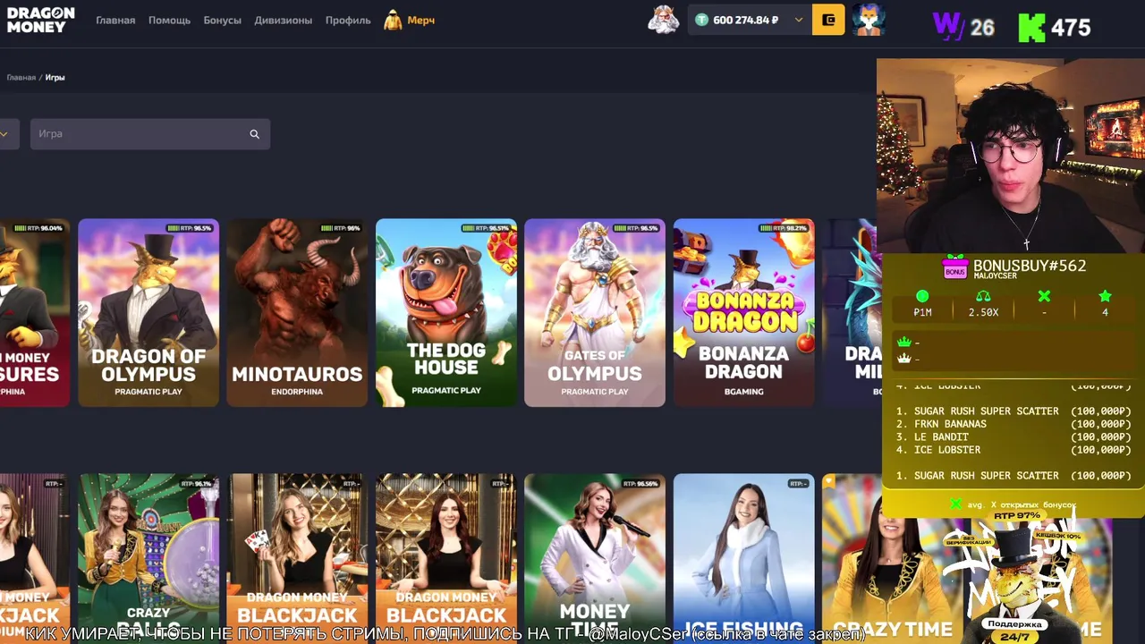Open the Crazy Balls live game
The height and width of the screenshot is (644, 1145).
click(148, 559)
